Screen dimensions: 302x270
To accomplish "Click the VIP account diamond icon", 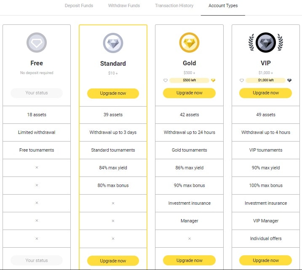I will coord(266,43).
